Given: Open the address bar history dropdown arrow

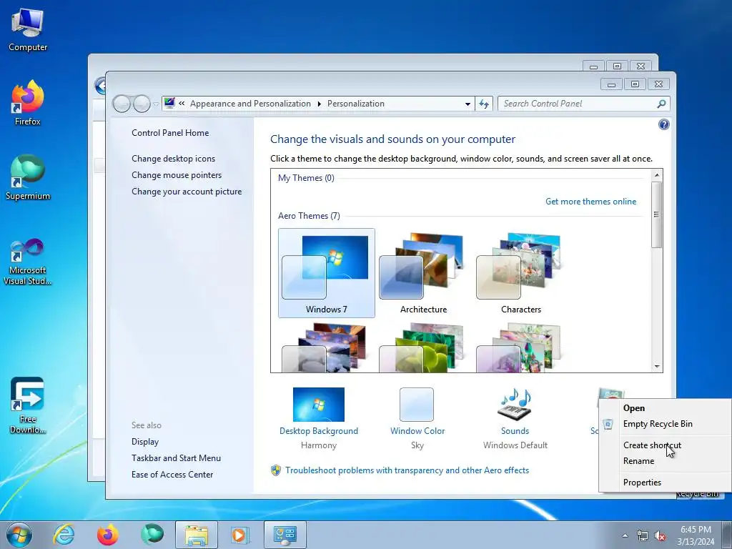Looking at the screenshot, I should tap(468, 104).
